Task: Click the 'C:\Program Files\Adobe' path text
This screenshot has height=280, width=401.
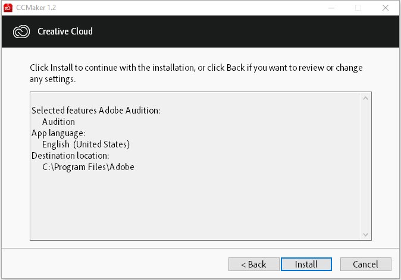Action: pyautogui.click(x=88, y=167)
